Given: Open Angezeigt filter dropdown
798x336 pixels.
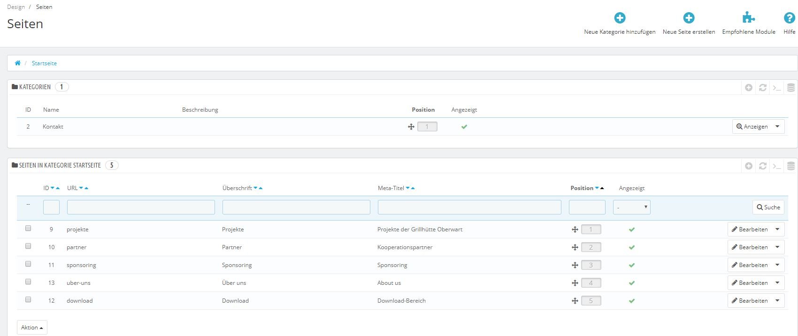Looking at the screenshot, I should (x=632, y=207).
